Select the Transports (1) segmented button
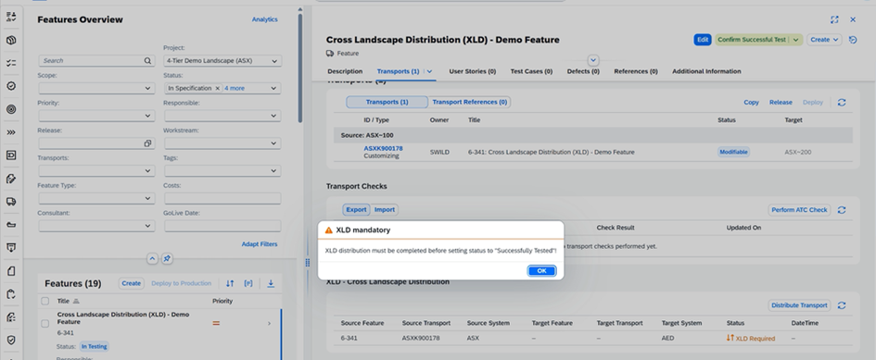This screenshot has width=876, height=360. pos(387,102)
